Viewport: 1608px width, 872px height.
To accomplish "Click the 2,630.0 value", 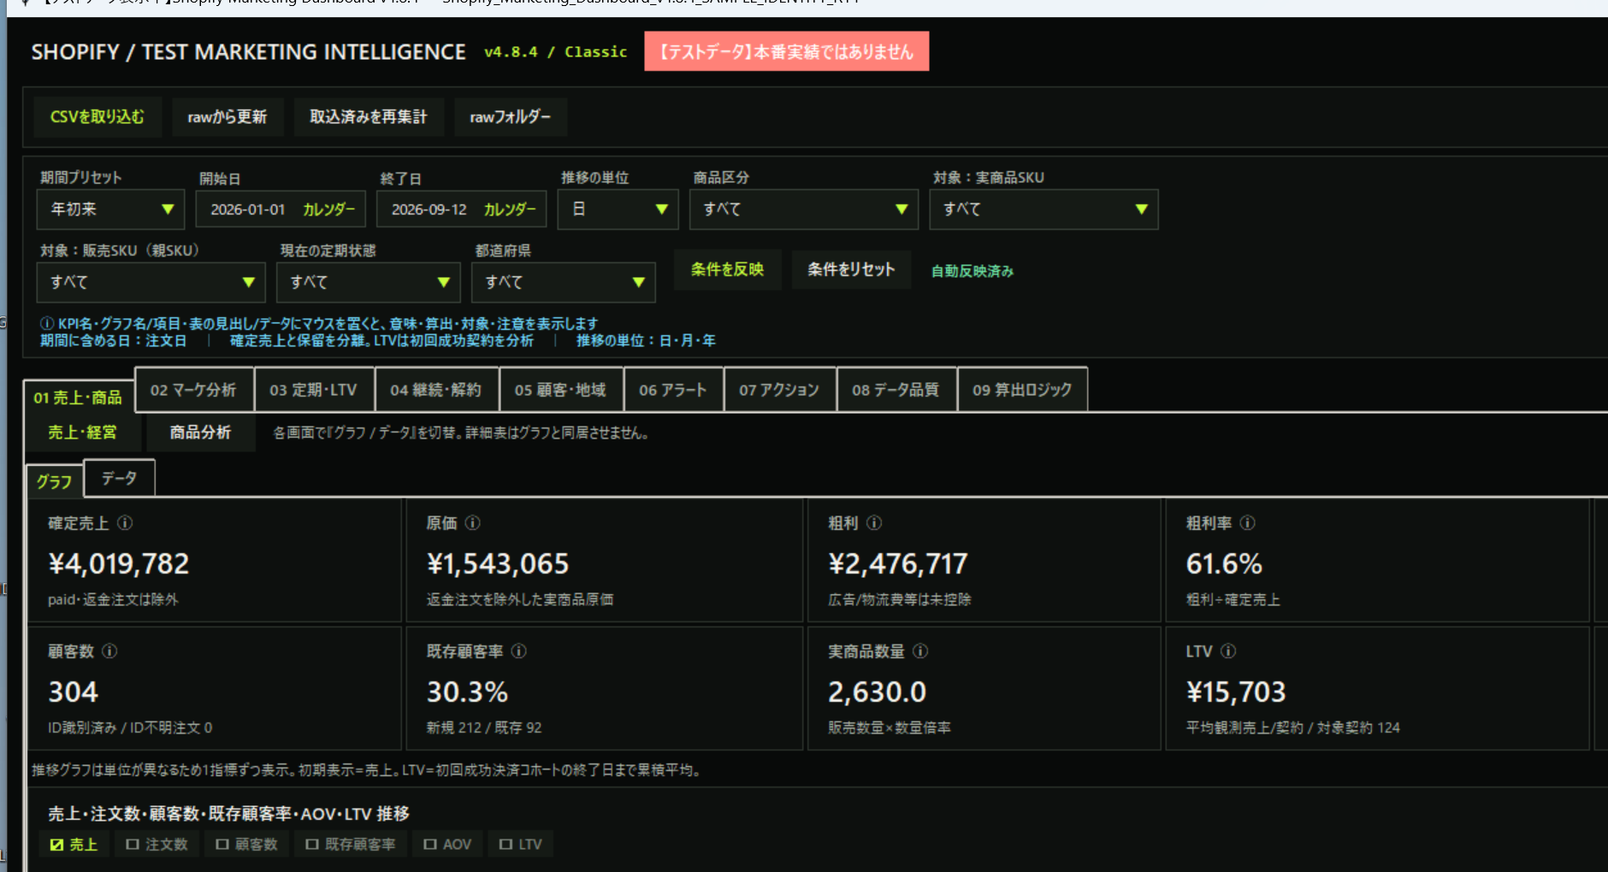I will (878, 692).
